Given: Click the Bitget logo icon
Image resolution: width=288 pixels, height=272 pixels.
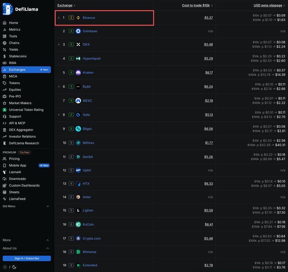Looking at the screenshot, I should 78,129.
